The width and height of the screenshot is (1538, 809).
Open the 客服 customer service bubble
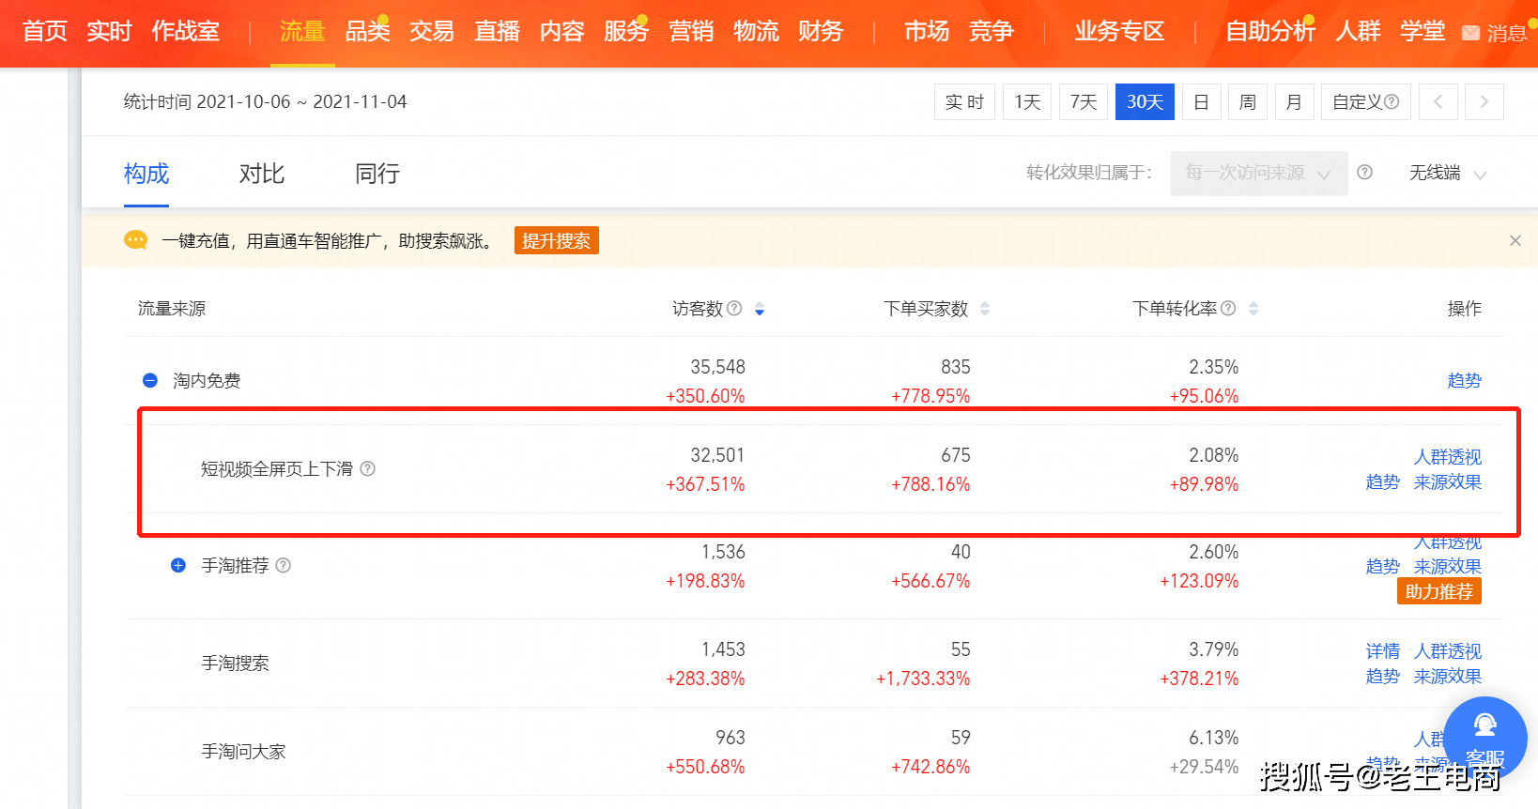(x=1484, y=738)
